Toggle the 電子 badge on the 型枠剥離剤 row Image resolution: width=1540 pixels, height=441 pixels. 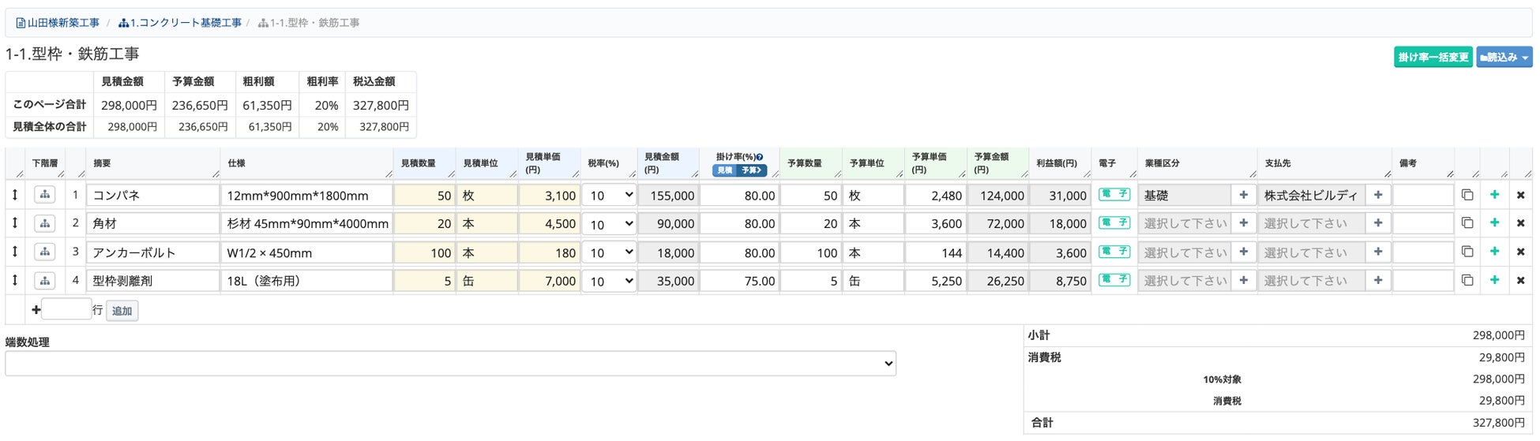pos(1114,279)
